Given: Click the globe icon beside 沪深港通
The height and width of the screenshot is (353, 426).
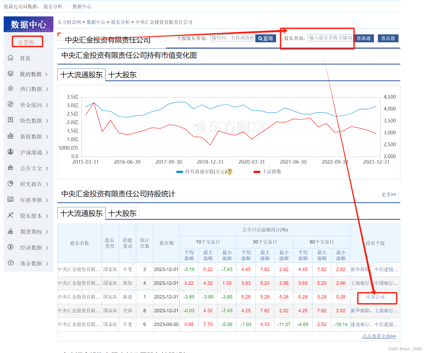Looking at the screenshot, I should pos(10,152).
